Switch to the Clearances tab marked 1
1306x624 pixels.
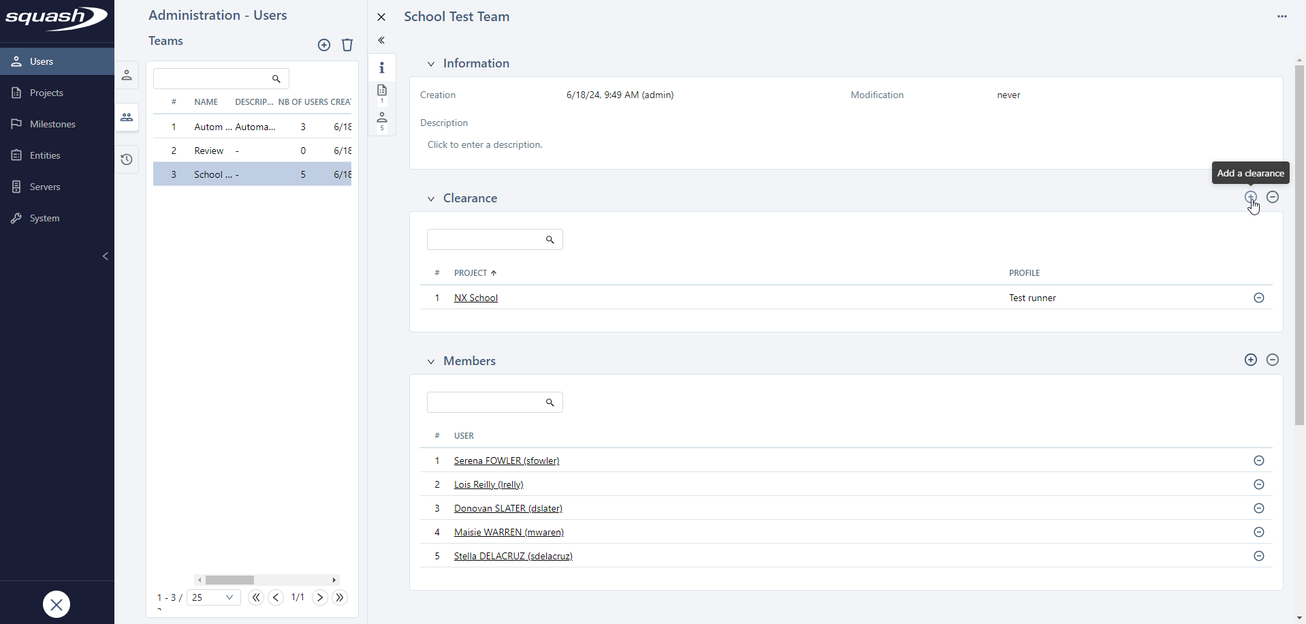pos(382,92)
